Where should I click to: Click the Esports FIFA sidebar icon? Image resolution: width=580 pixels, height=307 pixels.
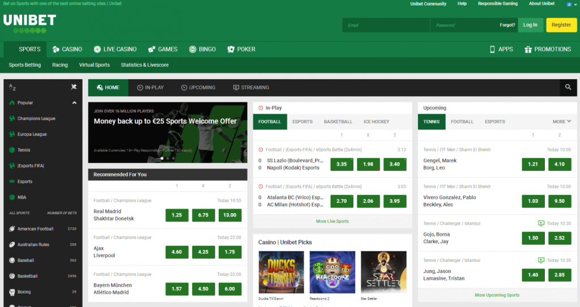[12, 166]
